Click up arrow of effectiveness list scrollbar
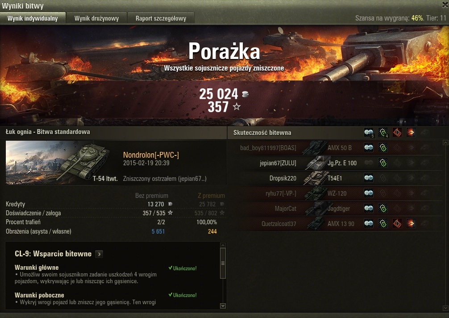Image resolution: width=449 pixels, height=318 pixels. [445, 142]
